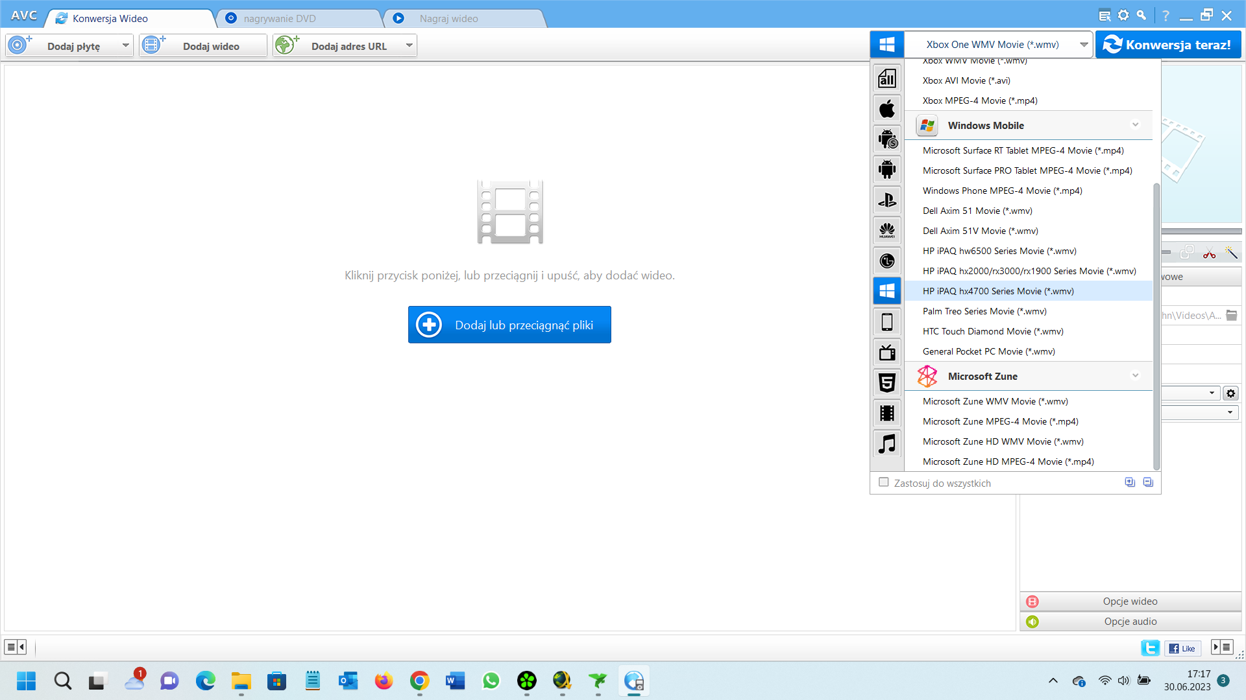Select the PlayStation category icon
This screenshot has height=700, width=1246.
pos(887,200)
